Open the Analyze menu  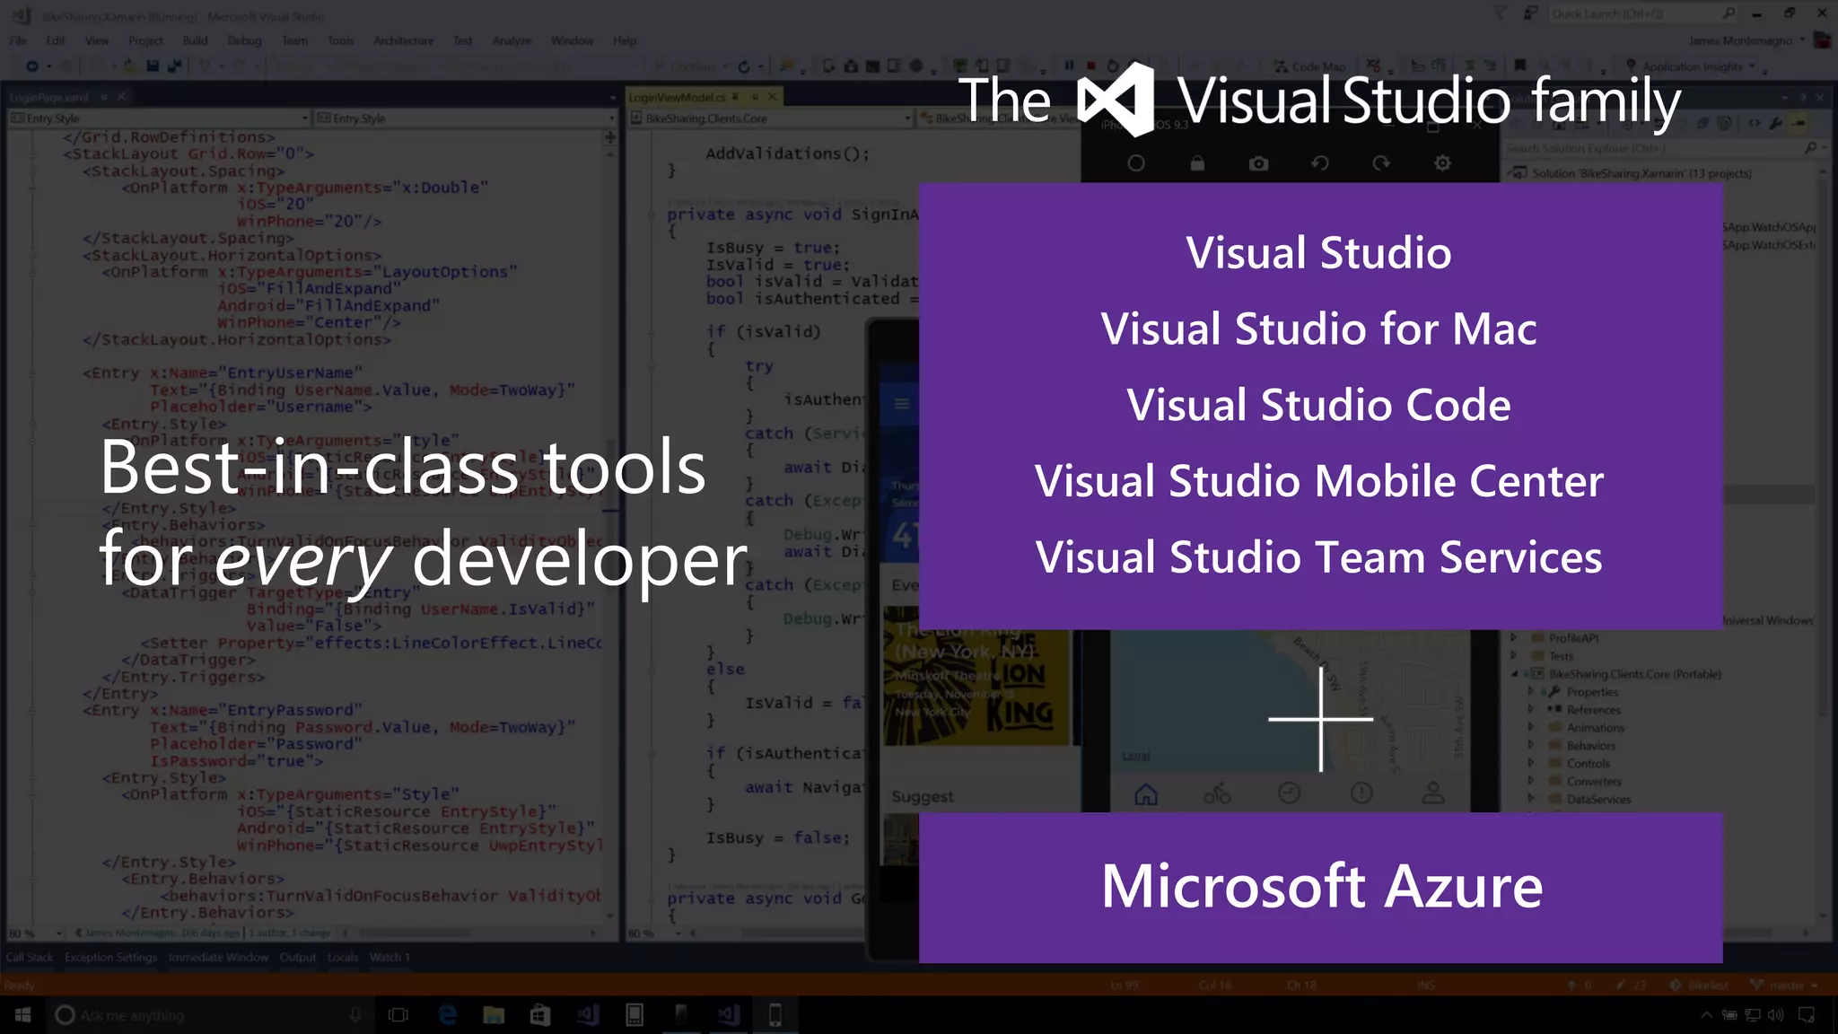pyautogui.click(x=512, y=40)
